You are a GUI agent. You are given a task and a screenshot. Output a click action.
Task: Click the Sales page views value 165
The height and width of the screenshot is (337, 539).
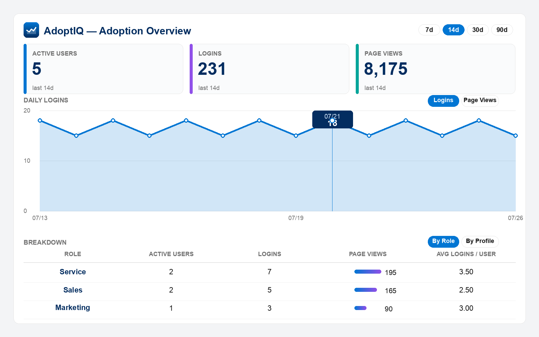[391, 291]
